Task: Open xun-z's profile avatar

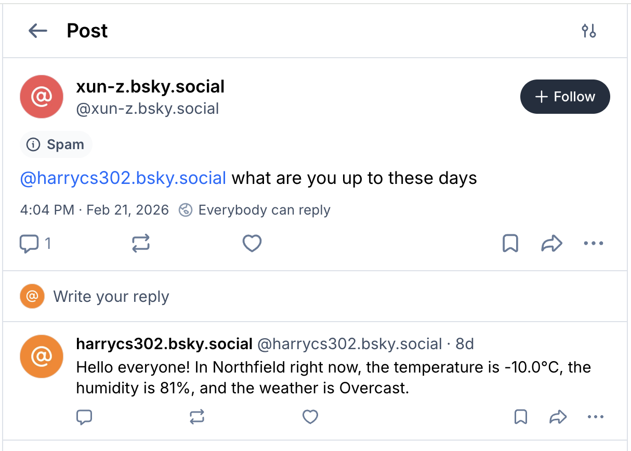Action: [x=42, y=97]
